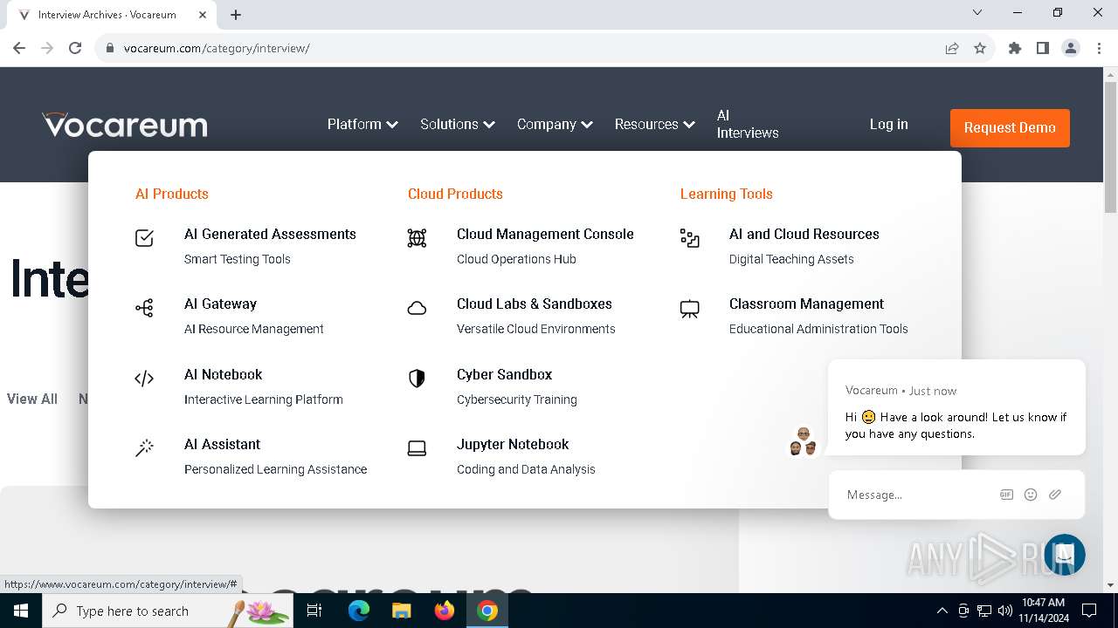
Task: Select the AI Assistant menu entry
Action: point(222,444)
